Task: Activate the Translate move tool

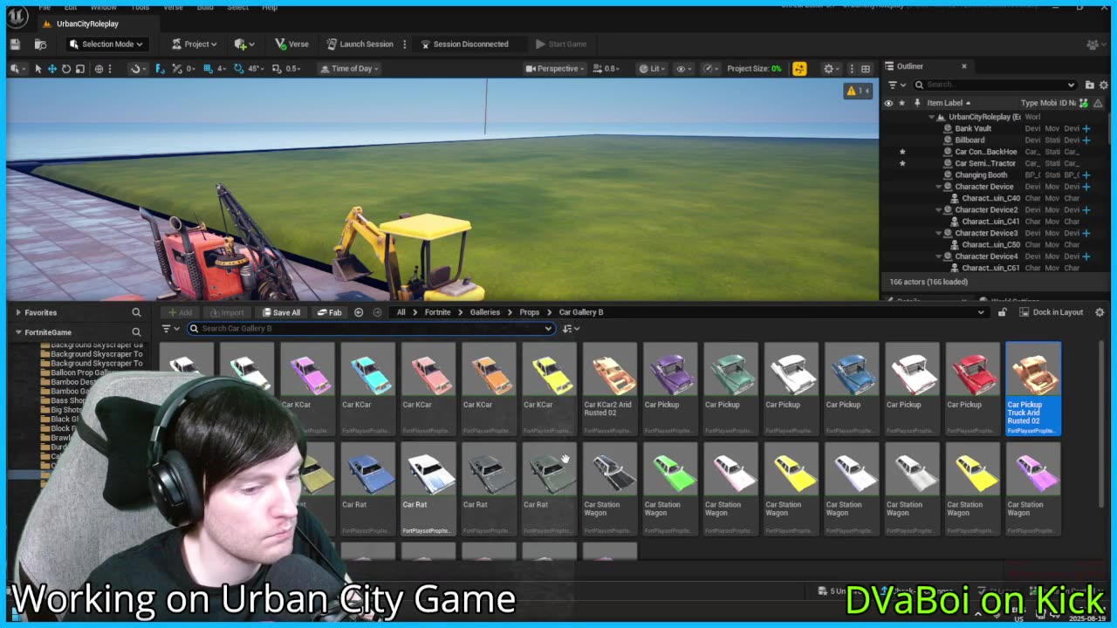Action: [x=51, y=68]
